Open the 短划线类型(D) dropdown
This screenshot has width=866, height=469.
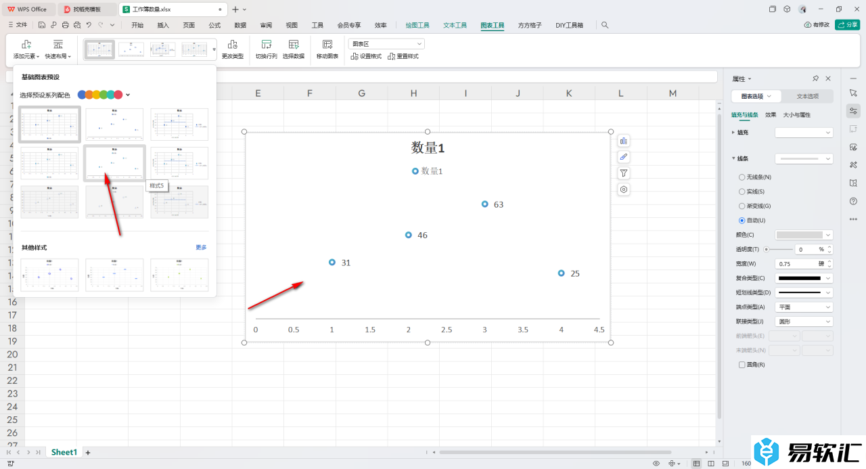point(804,292)
